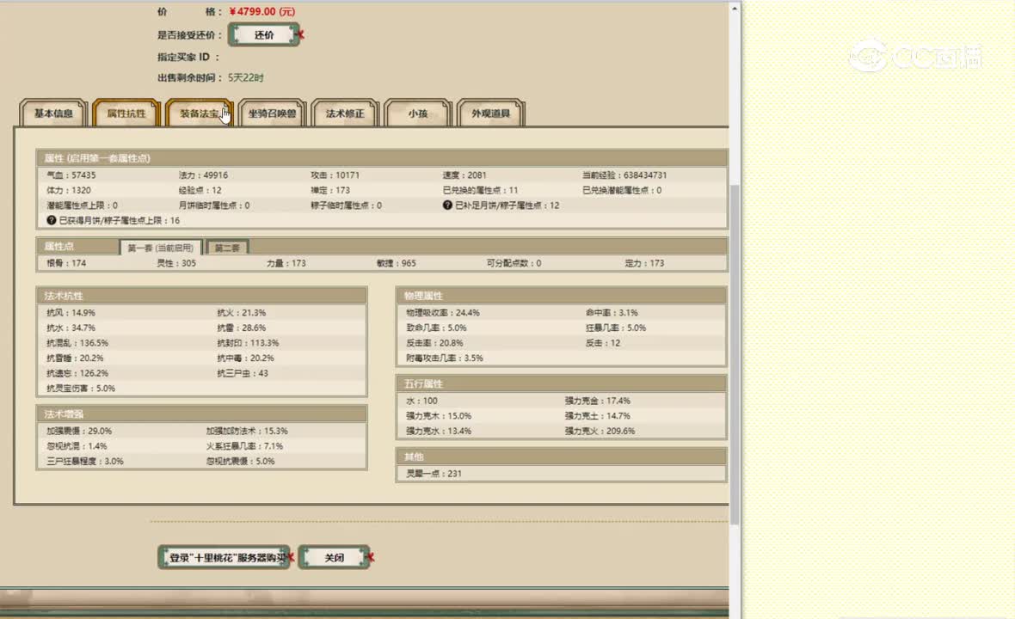Click the 攻击：10171 value
Screen dimensions: 1015x619
click(x=335, y=175)
